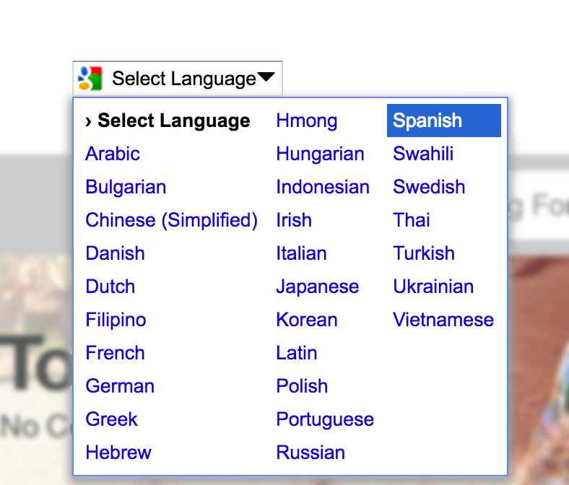This screenshot has width=569, height=485.
Task: Choose Ukrainian in the menu
Action: coord(433,287)
